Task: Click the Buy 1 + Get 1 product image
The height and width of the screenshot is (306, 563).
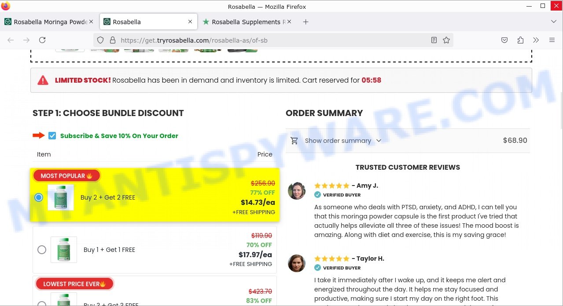Action: [64, 250]
